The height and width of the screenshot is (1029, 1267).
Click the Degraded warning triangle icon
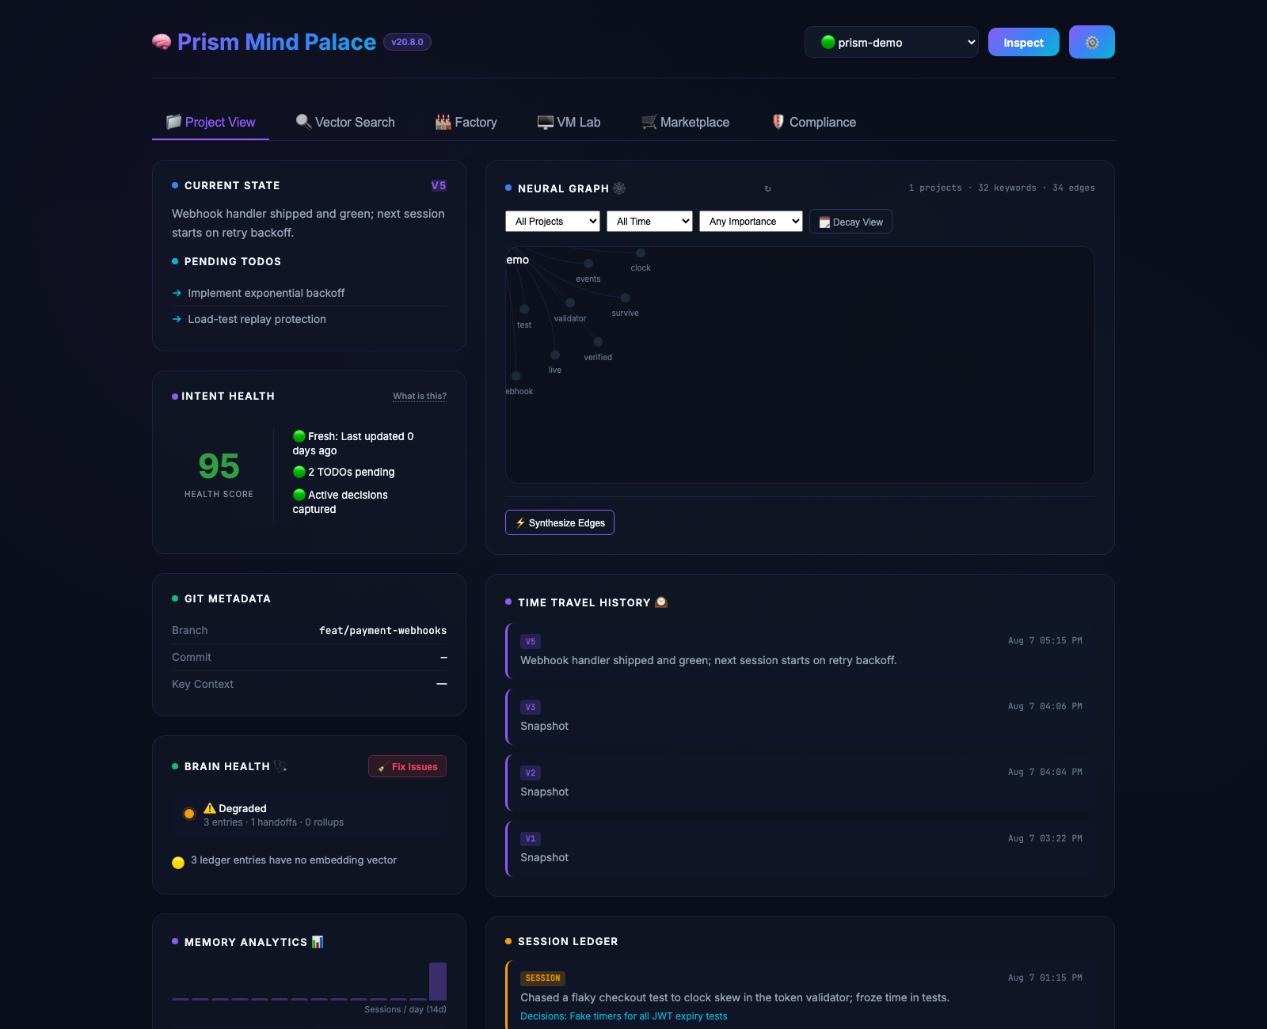point(210,808)
